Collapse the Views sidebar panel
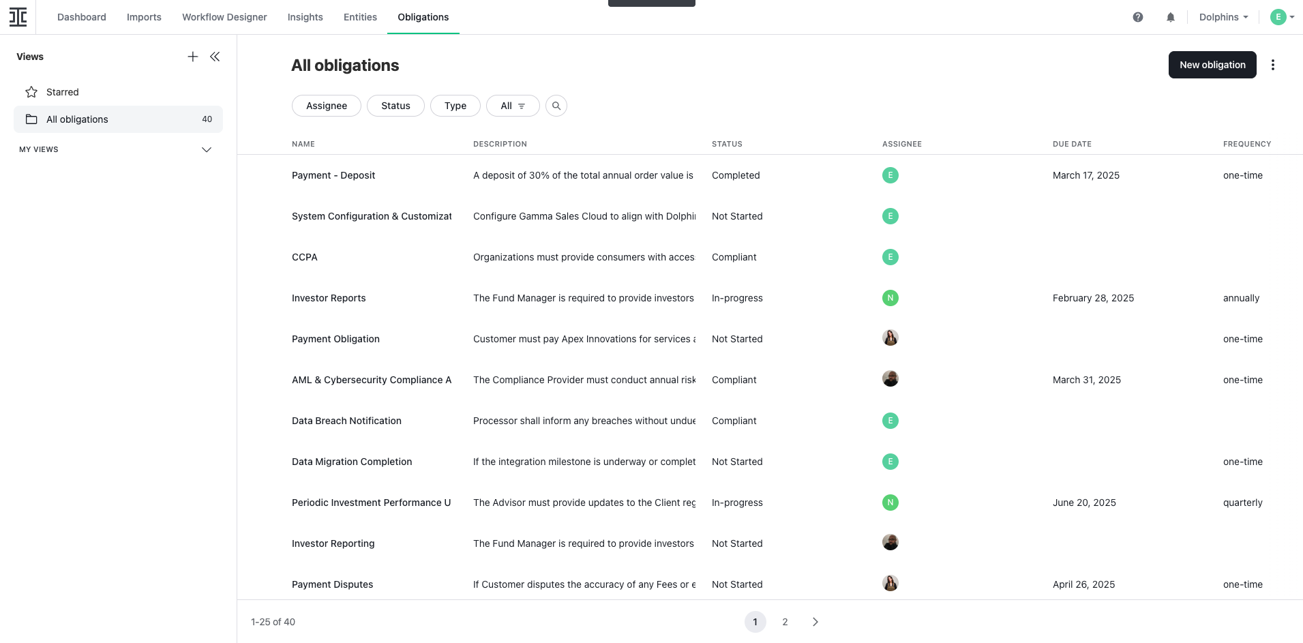 coord(215,57)
